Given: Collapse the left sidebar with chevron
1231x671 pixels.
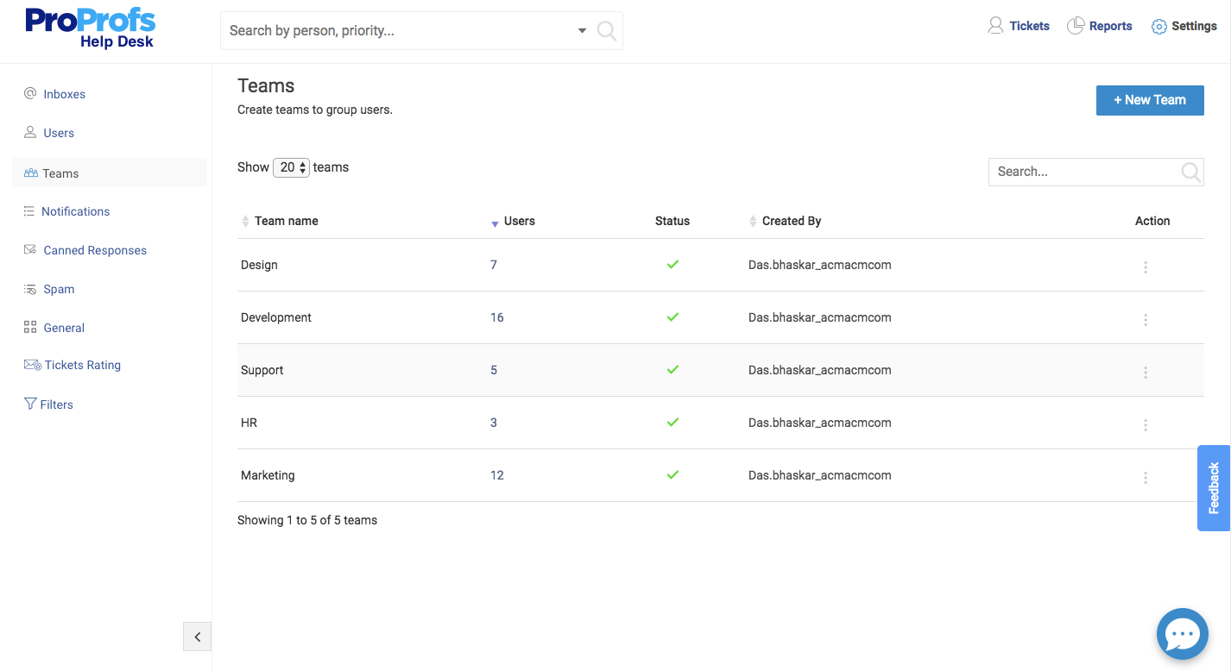Looking at the screenshot, I should point(197,637).
